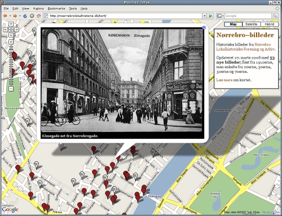
Task: Switch the map to Hybrid view
Action: (270, 24)
